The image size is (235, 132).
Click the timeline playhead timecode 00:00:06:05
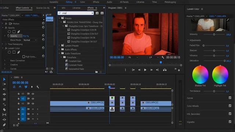click(x=21, y=82)
